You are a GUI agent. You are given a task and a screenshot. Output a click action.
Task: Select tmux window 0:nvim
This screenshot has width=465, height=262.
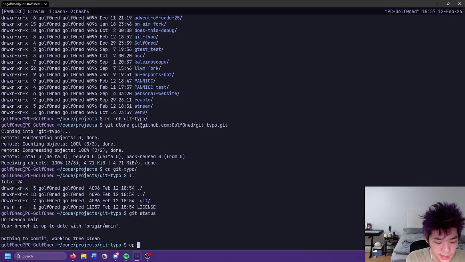pyautogui.click(x=36, y=12)
